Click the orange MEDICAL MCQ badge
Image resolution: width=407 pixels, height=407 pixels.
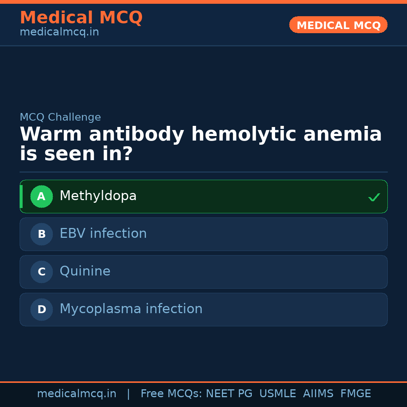338,25
